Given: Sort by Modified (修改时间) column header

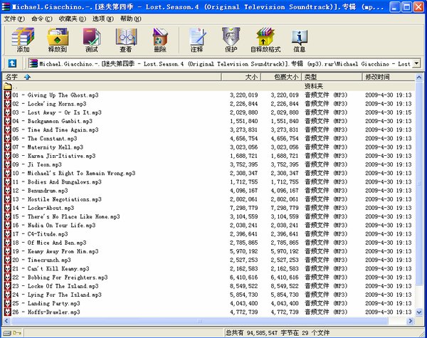Looking at the screenshot, I should click(x=389, y=77).
